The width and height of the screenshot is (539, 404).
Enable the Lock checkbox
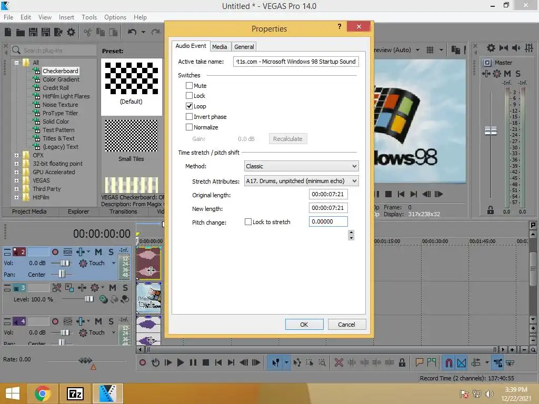pyautogui.click(x=189, y=96)
